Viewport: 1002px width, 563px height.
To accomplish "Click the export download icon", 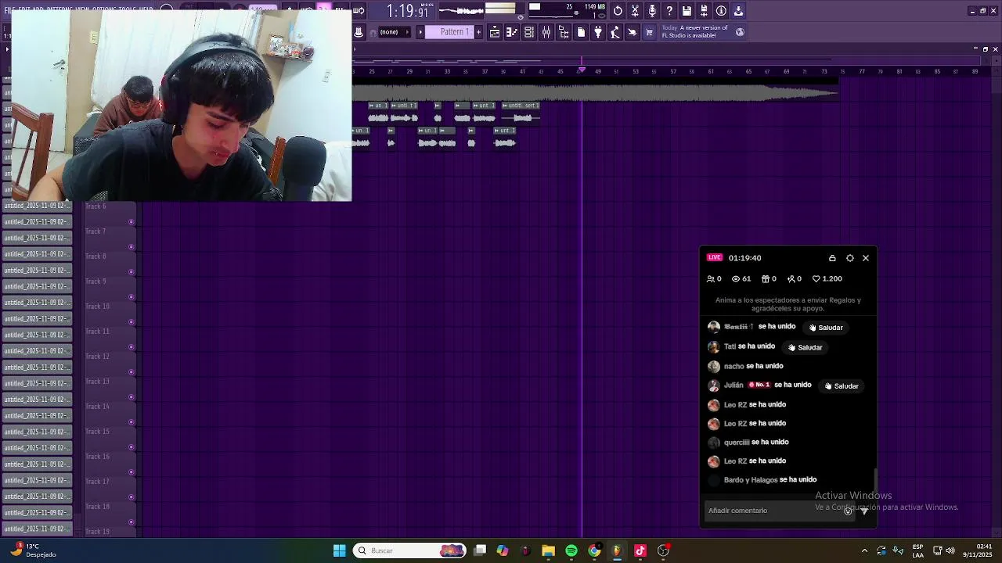I will [x=738, y=11].
